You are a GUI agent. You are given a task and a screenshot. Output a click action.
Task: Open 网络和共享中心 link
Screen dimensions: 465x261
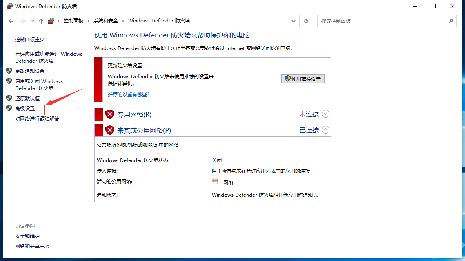[x=32, y=246]
